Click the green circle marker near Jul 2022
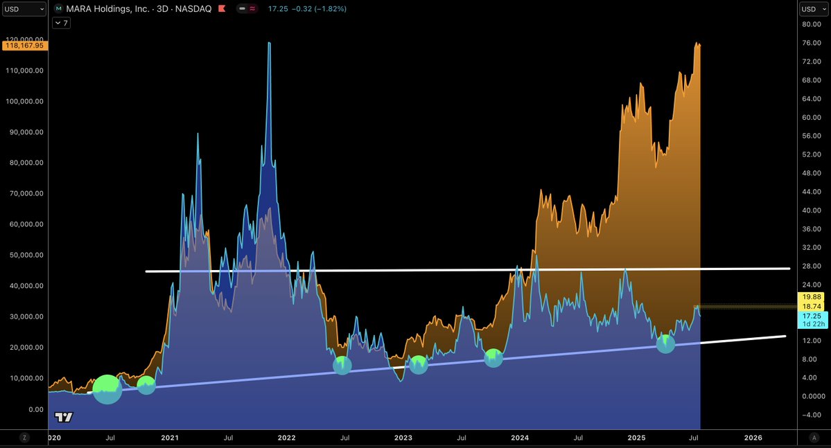This screenshot has width=831, height=448. click(342, 365)
